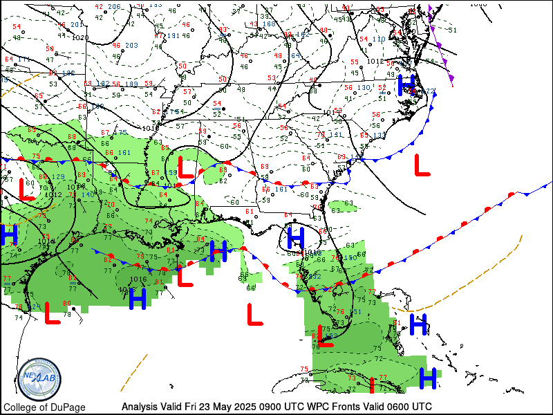Click the blue '129' reading beside the red 80
553x415 pixels.
pyautogui.click(x=58, y=177)
